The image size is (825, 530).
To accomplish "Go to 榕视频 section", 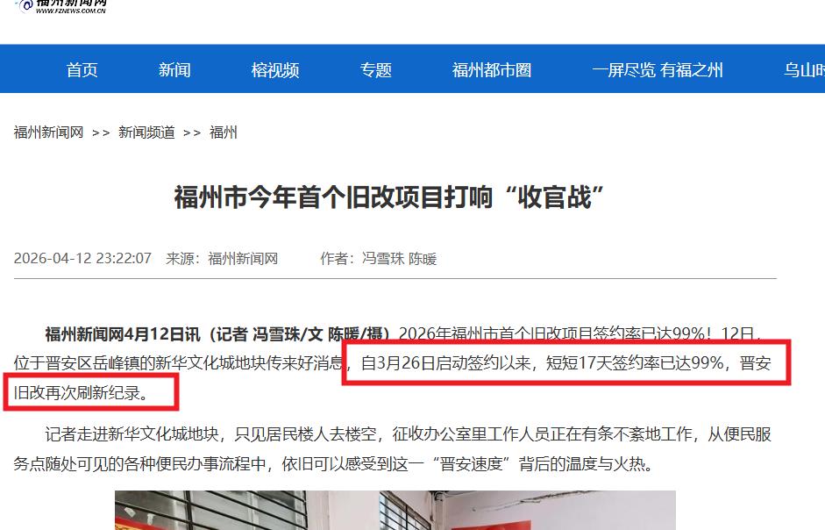I will pos(275,69).
